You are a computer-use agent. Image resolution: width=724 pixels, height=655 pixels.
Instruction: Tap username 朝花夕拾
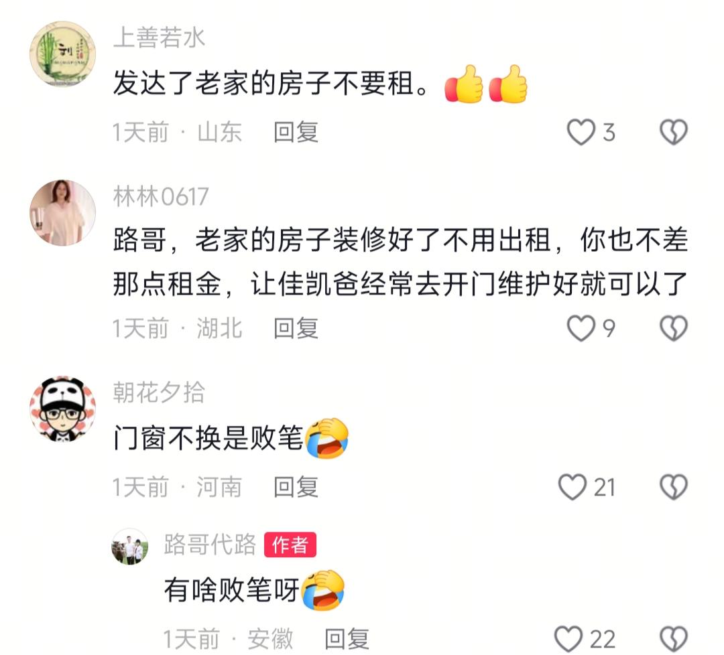point(159,392)
